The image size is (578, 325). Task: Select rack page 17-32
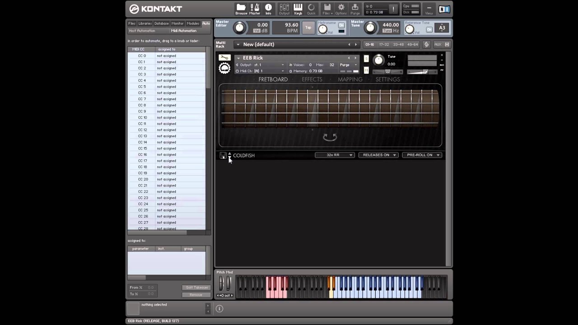(384, 44)
